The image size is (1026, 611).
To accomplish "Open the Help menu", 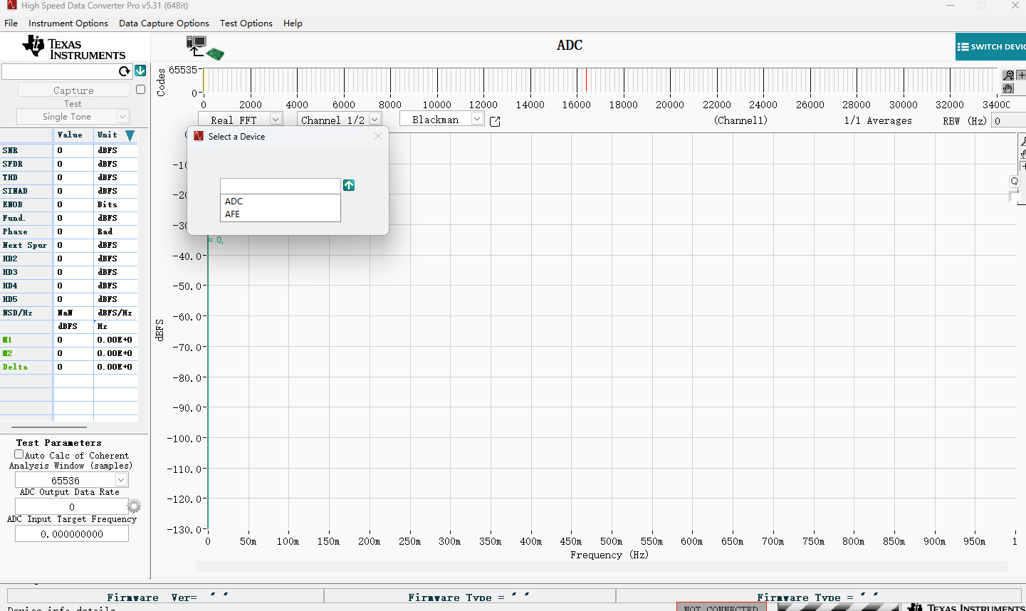I will (293, 23).
